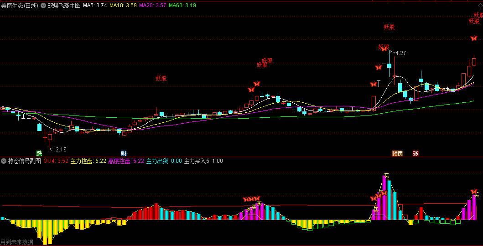Viewport: 483px width, 246px height.
Task: Click the red GU4: 3.52 value
Action: [x=56, y=161]
